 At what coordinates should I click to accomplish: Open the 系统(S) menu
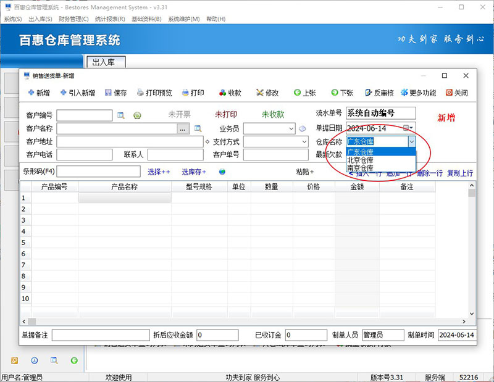(12, 19)
